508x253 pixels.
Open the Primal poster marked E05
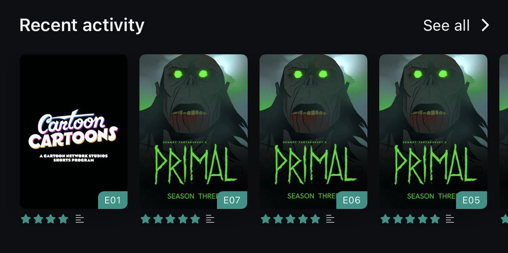pyautogui.click(x=433, y=131)
